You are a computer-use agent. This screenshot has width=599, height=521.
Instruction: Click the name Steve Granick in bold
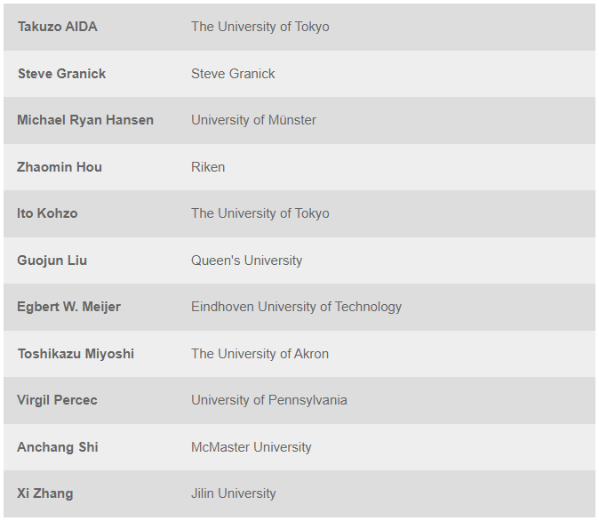61,74
